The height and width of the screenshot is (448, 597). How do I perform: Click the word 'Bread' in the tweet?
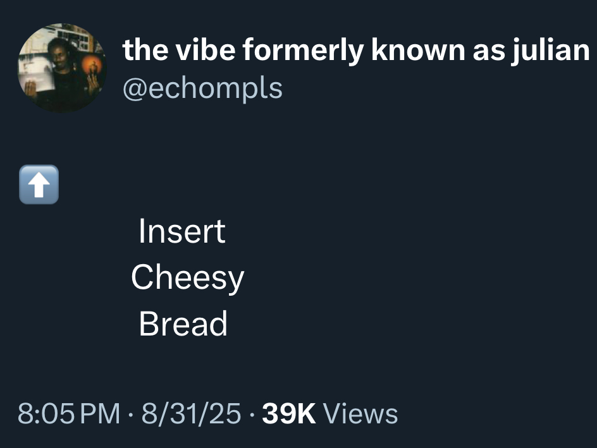(183, 325)
